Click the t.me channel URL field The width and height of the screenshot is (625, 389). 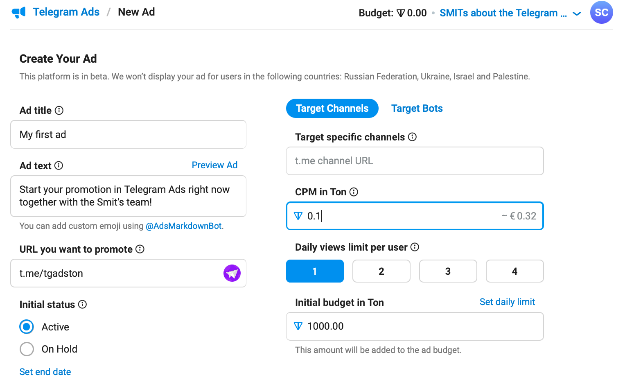tap(415, 161)
